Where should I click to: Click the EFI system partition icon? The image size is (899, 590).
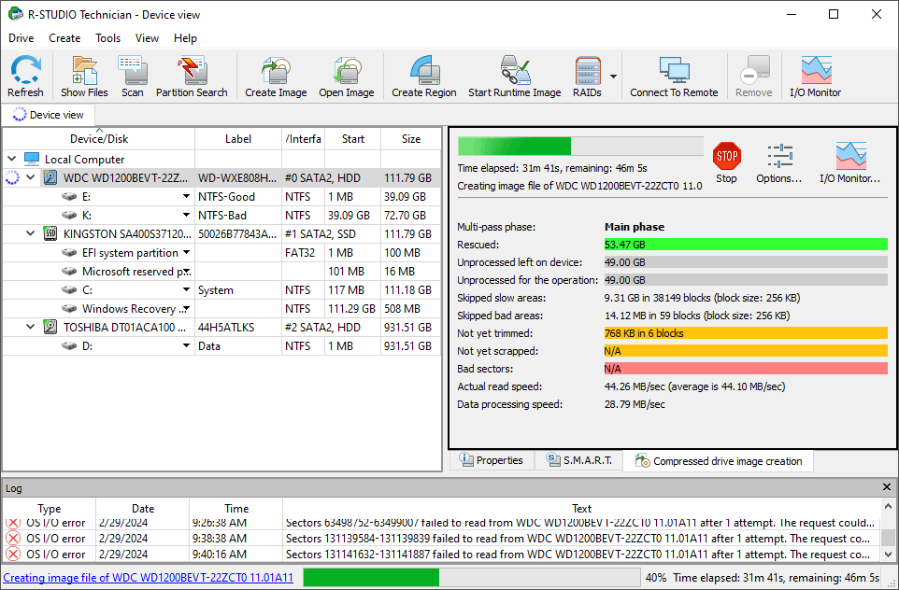click(x=69, y=253)
